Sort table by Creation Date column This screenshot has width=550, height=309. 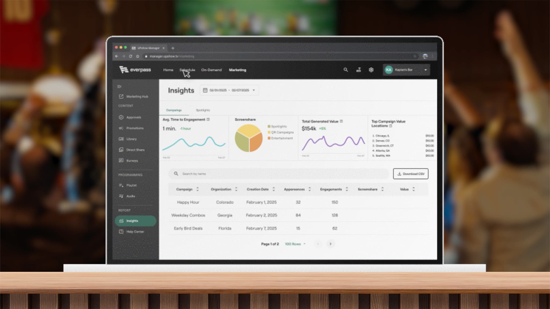(x=274, y=189)
